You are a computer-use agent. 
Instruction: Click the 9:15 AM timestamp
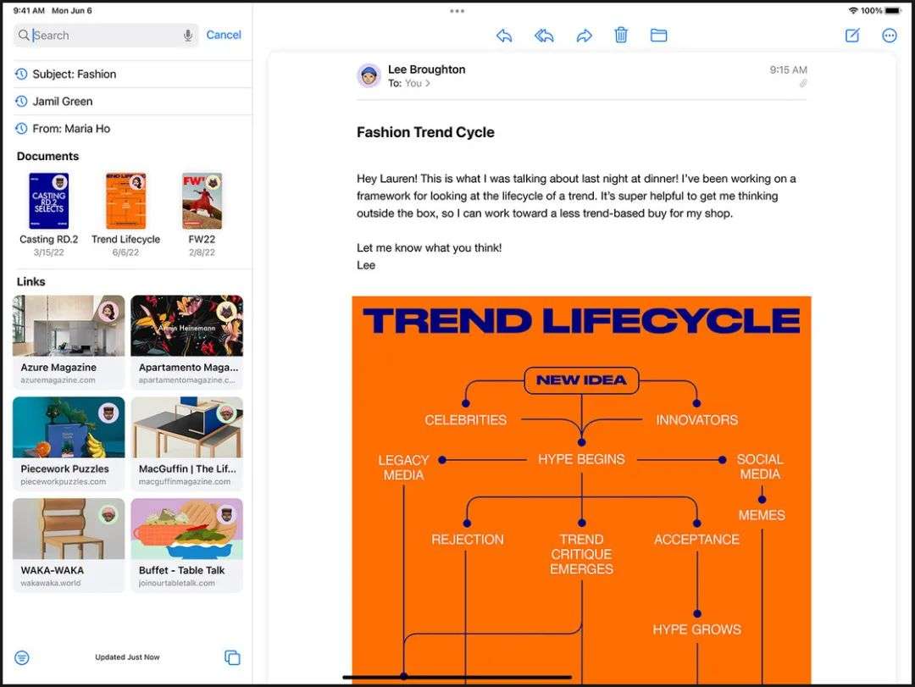pyautogui.click(x=788, y=70)
